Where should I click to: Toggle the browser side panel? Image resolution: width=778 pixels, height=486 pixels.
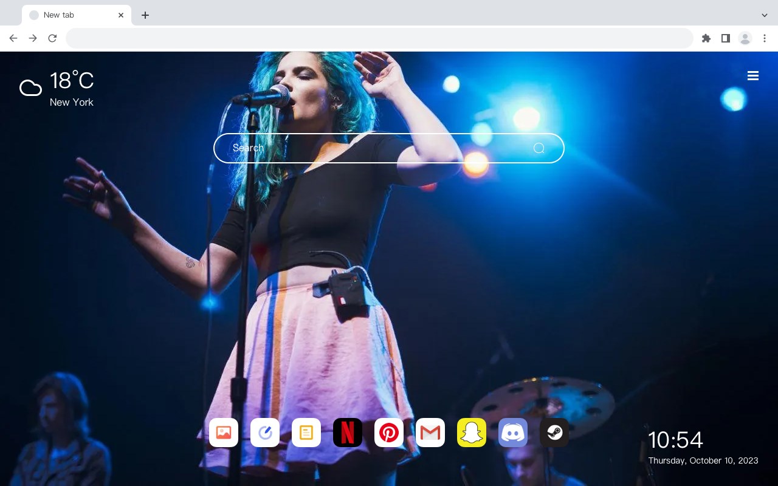(725, 38)
